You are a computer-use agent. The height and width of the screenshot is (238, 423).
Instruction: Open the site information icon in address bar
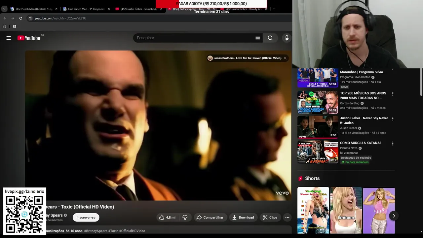pos(30,18)
